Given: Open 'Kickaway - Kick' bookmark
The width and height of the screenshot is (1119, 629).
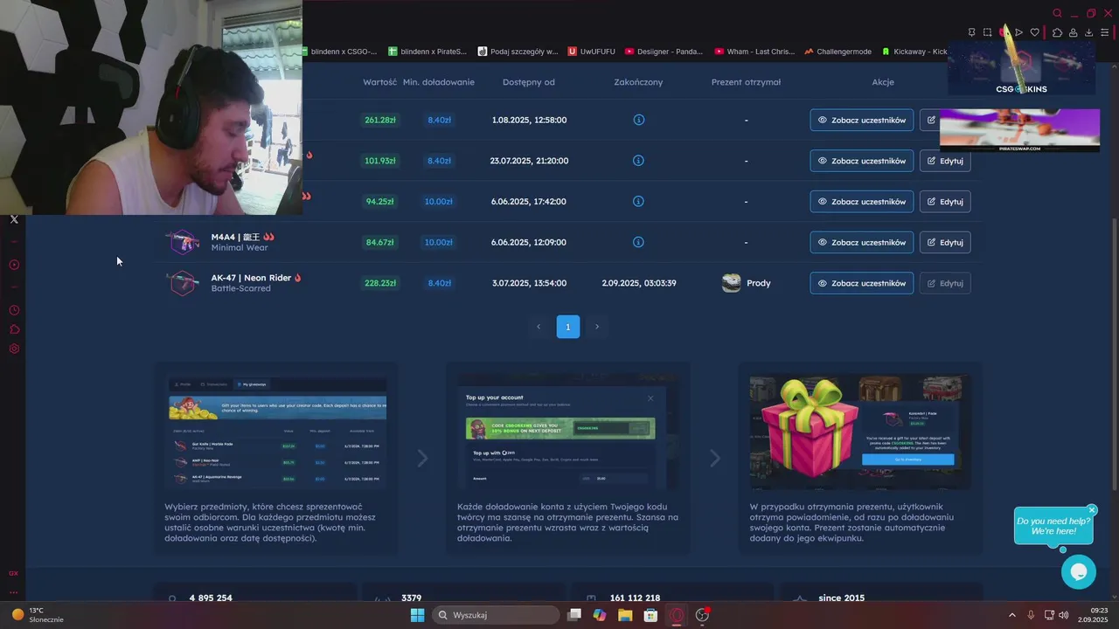Looking at the screenshot, I should [914, 52].
